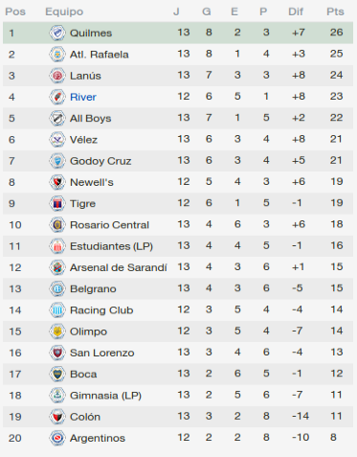This screenshot has height=457, width=357.
Task: Select the Lanús team badge
Action: [57, 76]
